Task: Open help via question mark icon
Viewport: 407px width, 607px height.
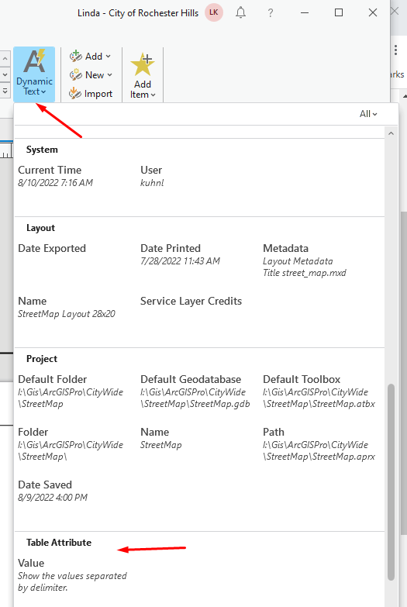Action: click(x=271, y=13)
